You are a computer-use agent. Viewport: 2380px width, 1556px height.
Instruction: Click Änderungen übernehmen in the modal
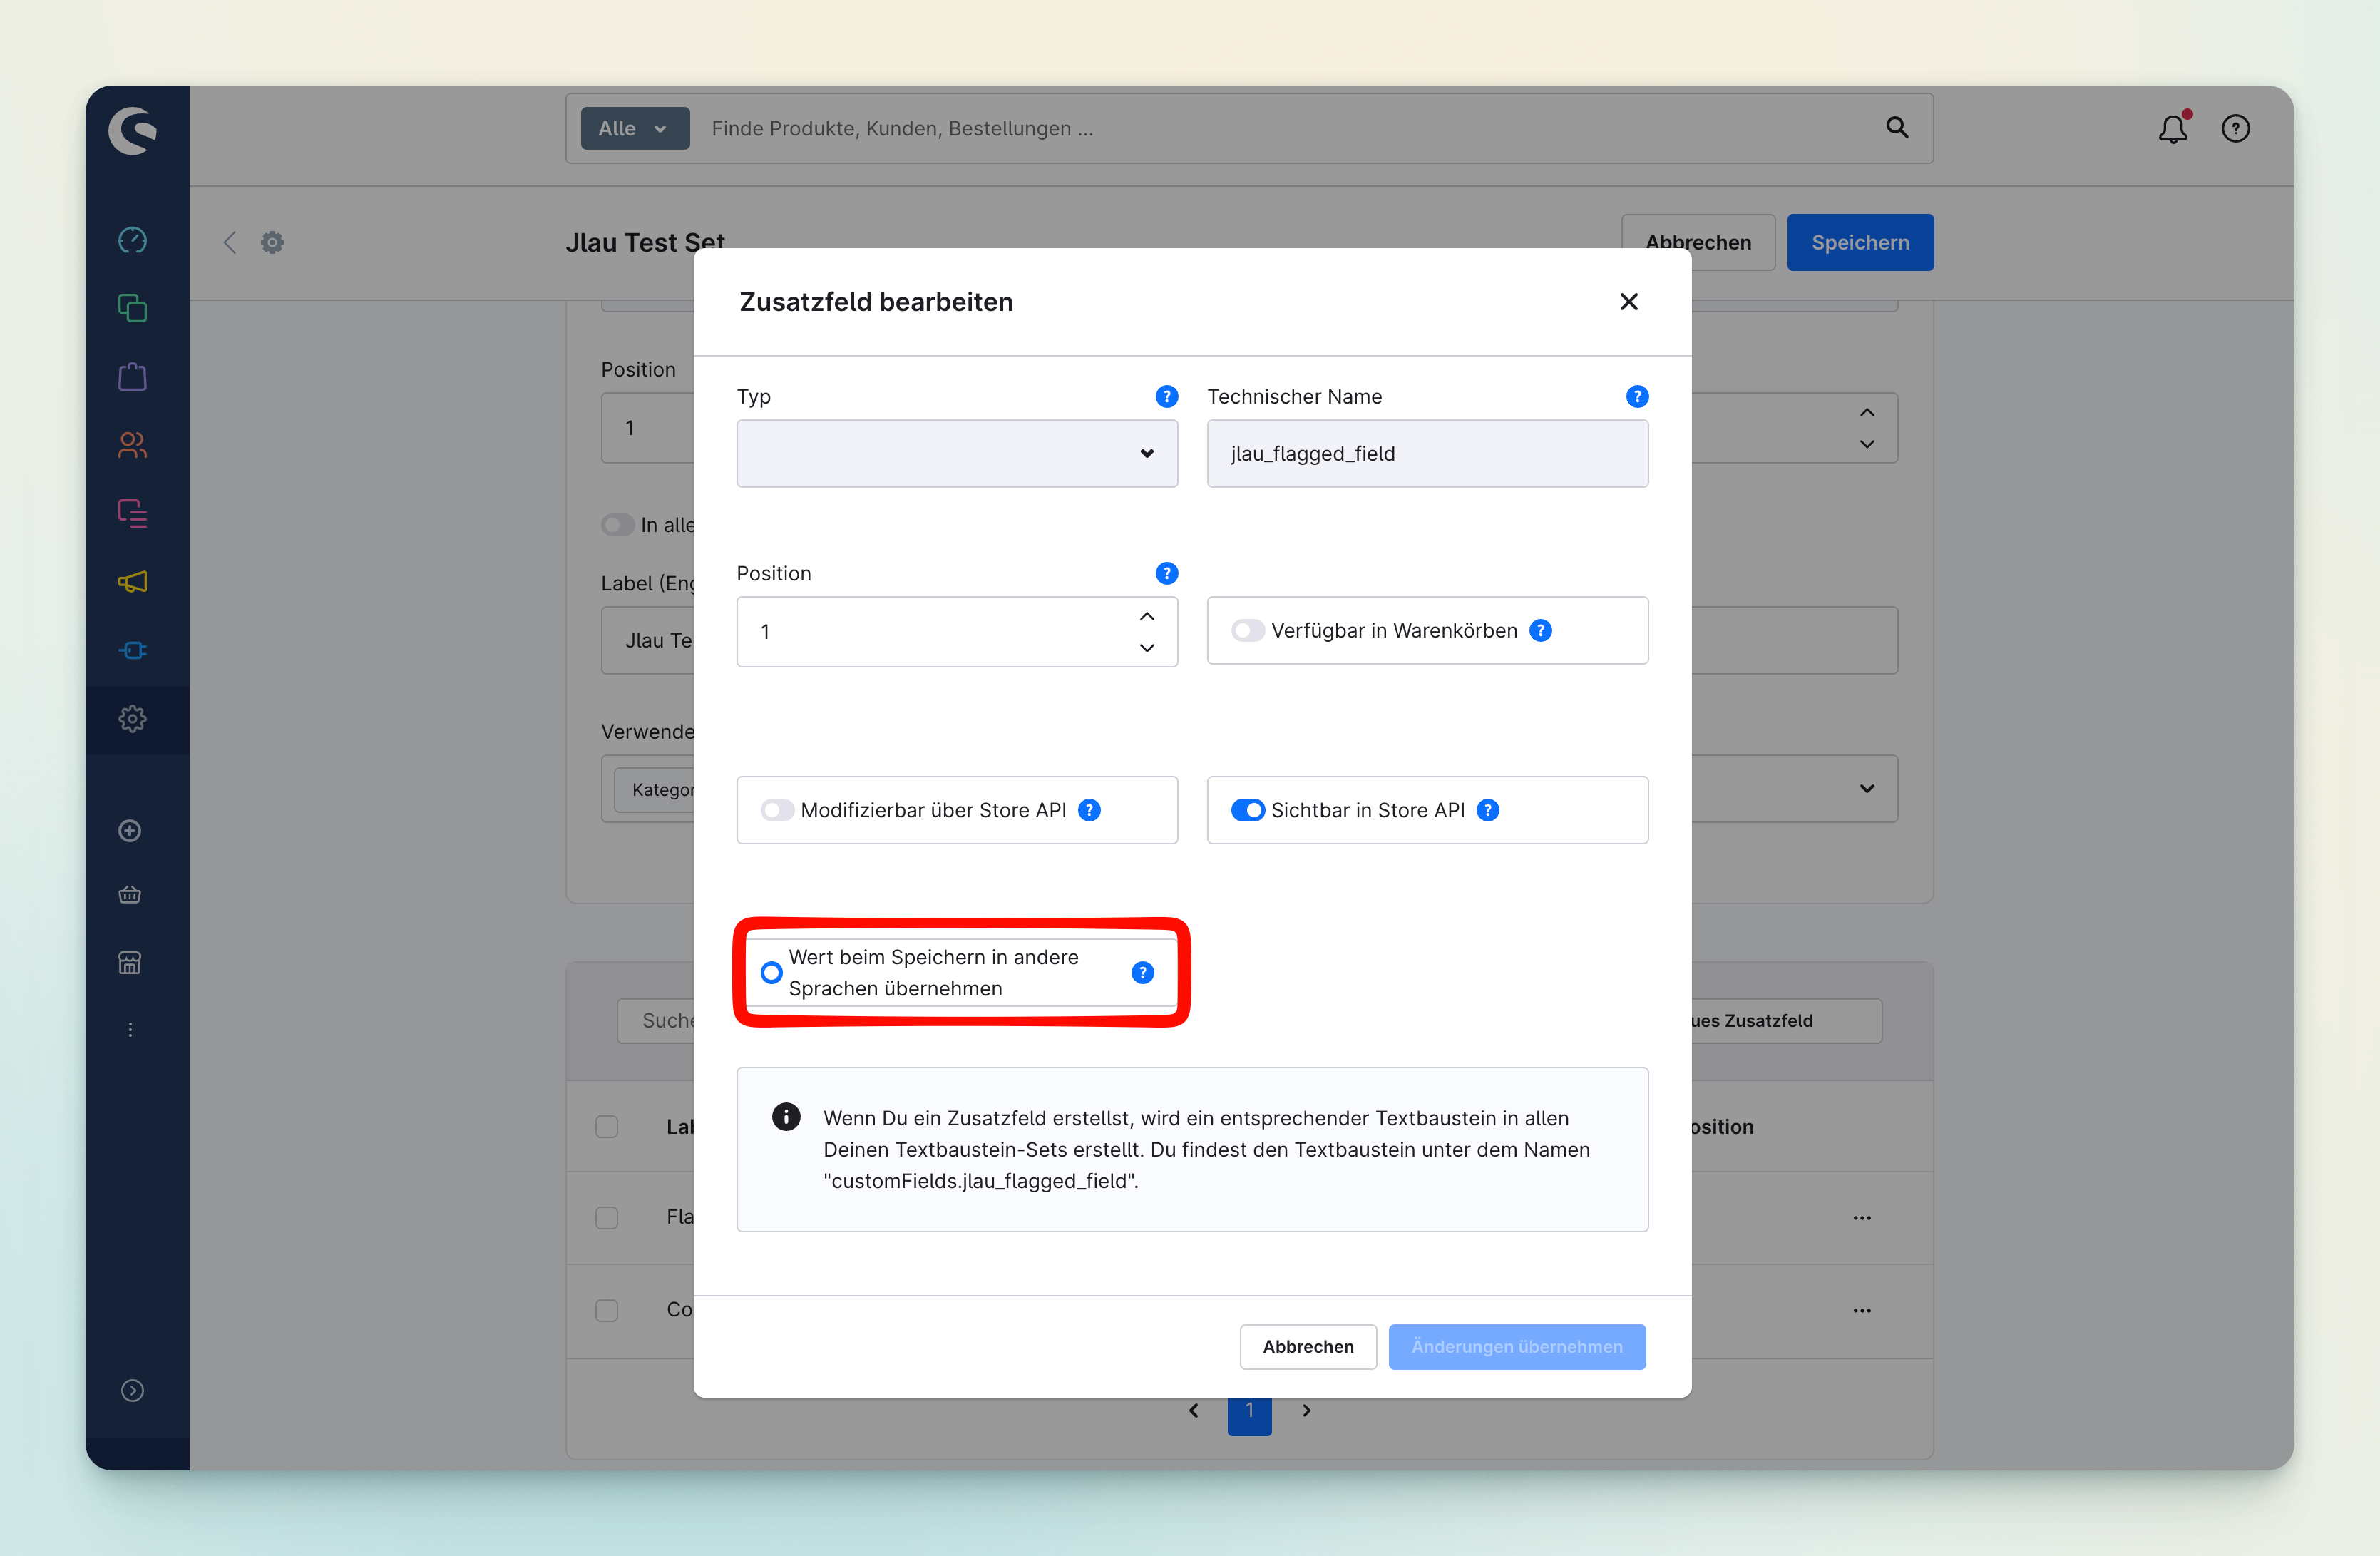pyautogui.click(x=1517, y=1347)
